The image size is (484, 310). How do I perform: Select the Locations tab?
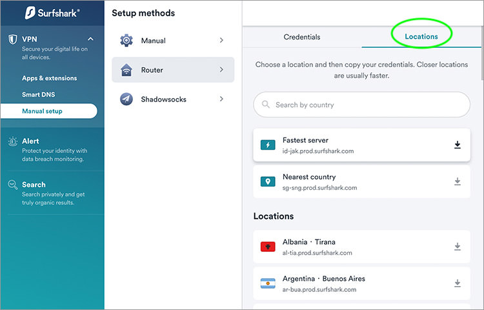(421, 36)
